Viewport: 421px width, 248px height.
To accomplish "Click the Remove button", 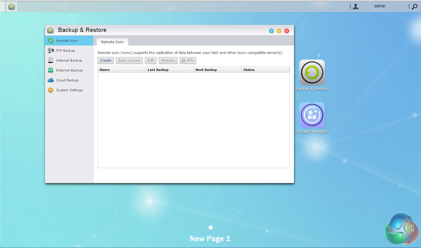I will click(x=168, y=60).
